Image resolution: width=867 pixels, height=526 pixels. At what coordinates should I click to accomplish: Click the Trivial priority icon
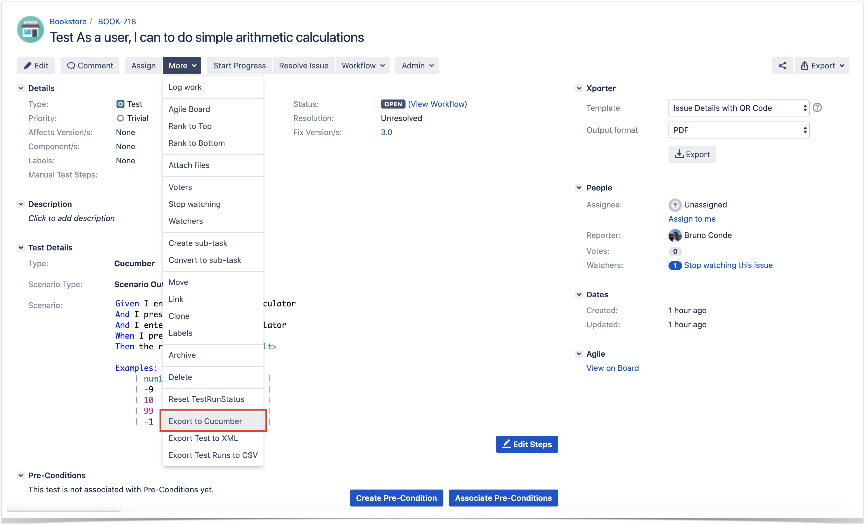120,118
